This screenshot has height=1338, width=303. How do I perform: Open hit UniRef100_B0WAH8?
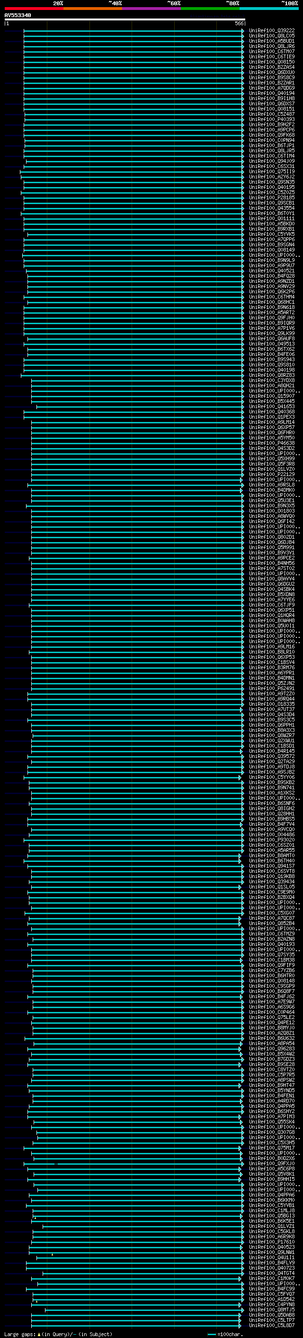coord(271,621)
